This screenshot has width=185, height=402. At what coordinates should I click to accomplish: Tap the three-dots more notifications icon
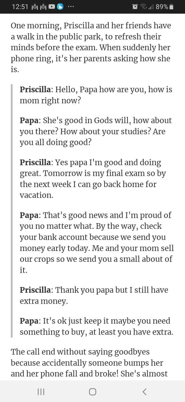71,7
